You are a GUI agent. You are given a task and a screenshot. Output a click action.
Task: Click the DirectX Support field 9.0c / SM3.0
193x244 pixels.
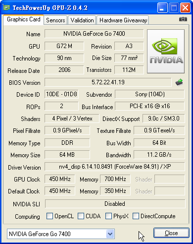click(x=164, y=119)
